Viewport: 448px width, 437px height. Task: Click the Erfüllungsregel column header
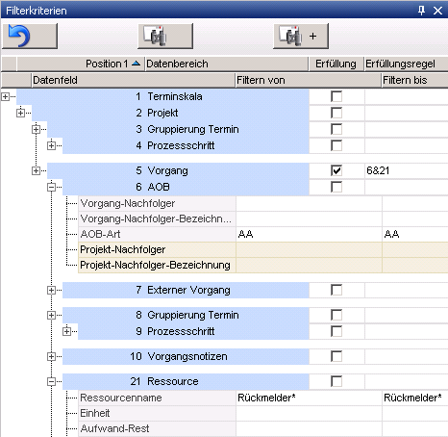pyautogui.click(x=407, y=64)
